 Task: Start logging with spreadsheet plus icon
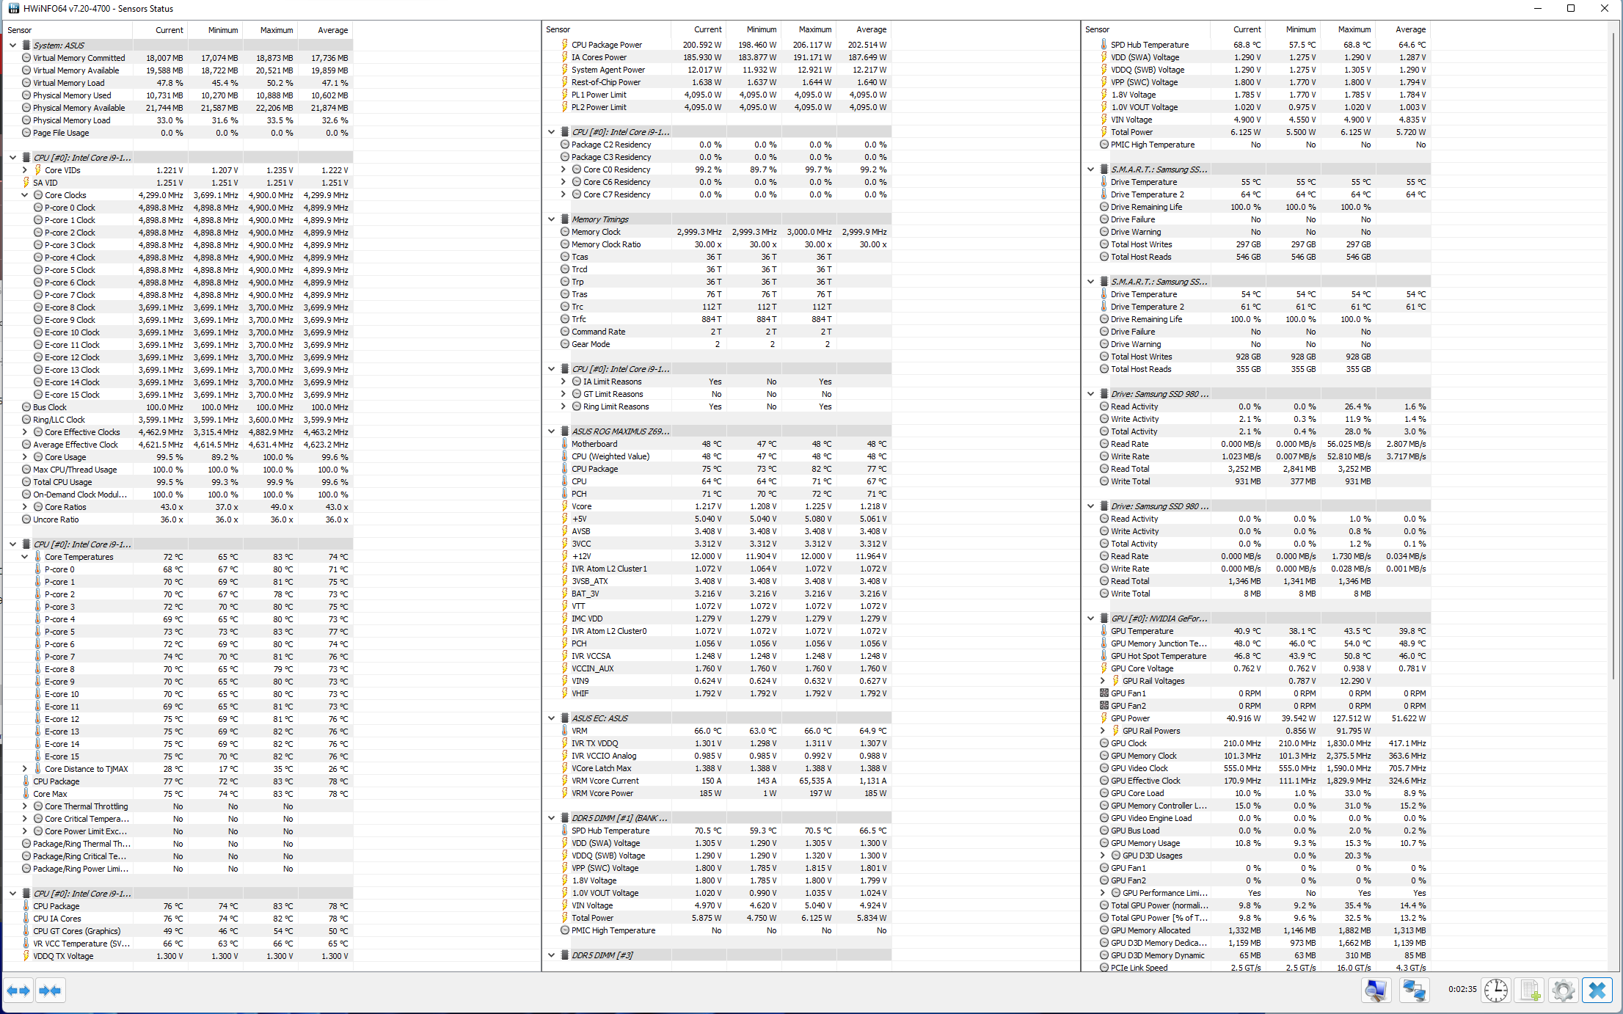pos(1530,991)
